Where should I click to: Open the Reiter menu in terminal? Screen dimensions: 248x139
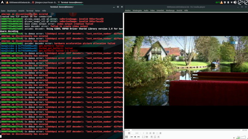38,11
